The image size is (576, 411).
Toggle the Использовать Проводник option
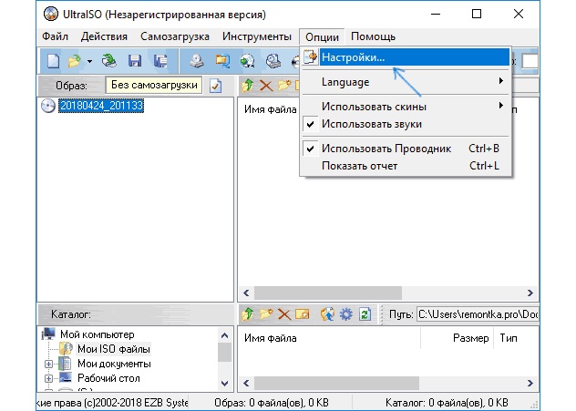coord(406,149)
